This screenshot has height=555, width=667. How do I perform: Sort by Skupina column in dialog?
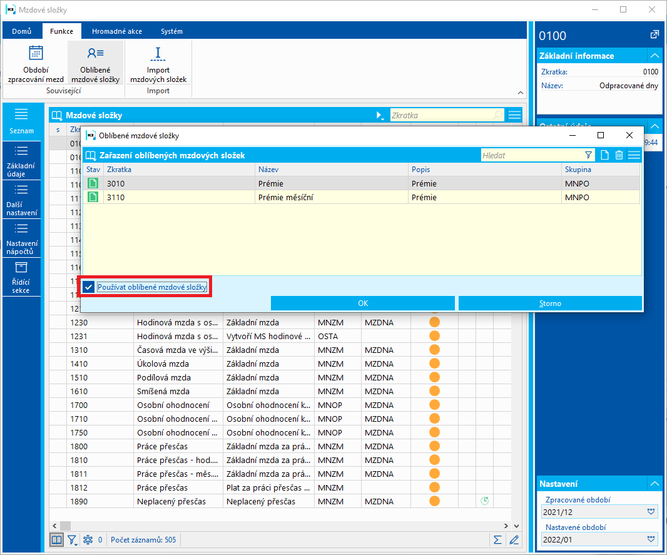point(601,170)
